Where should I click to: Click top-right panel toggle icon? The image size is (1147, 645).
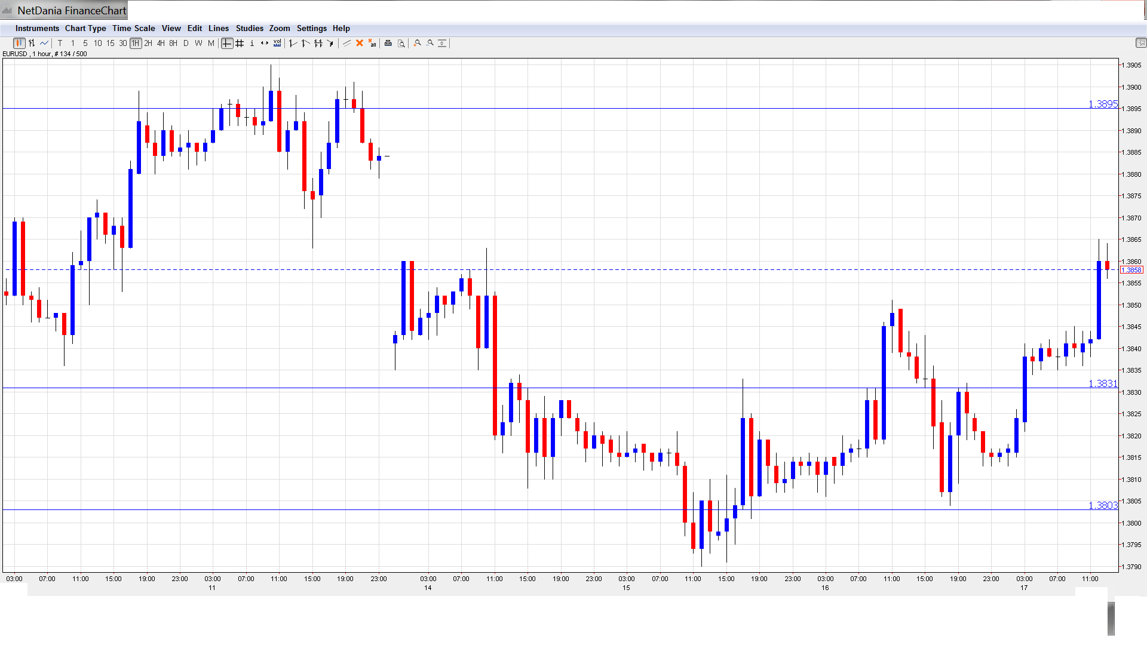pos(1140,43)
